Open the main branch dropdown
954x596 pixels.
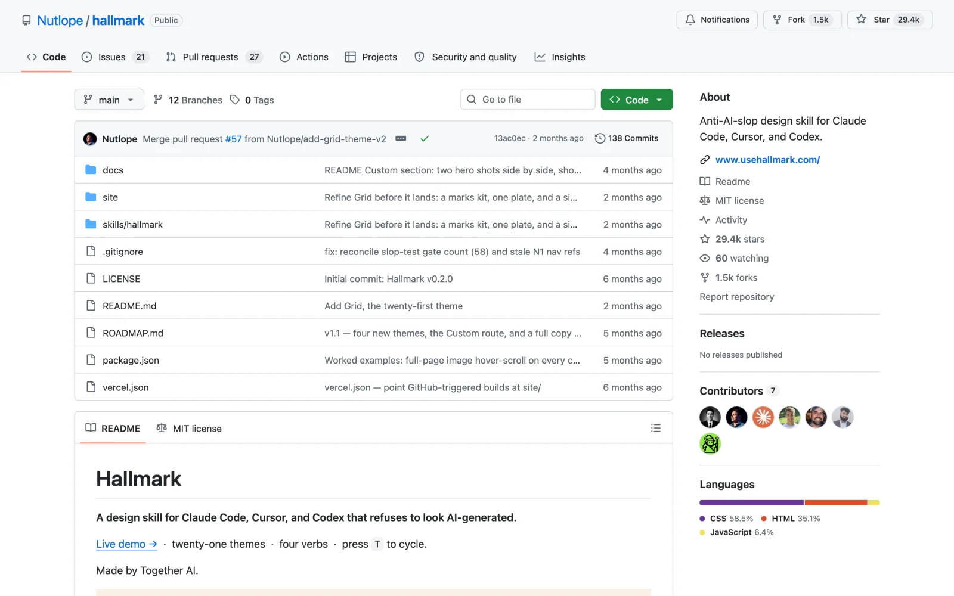coord(109,100)
